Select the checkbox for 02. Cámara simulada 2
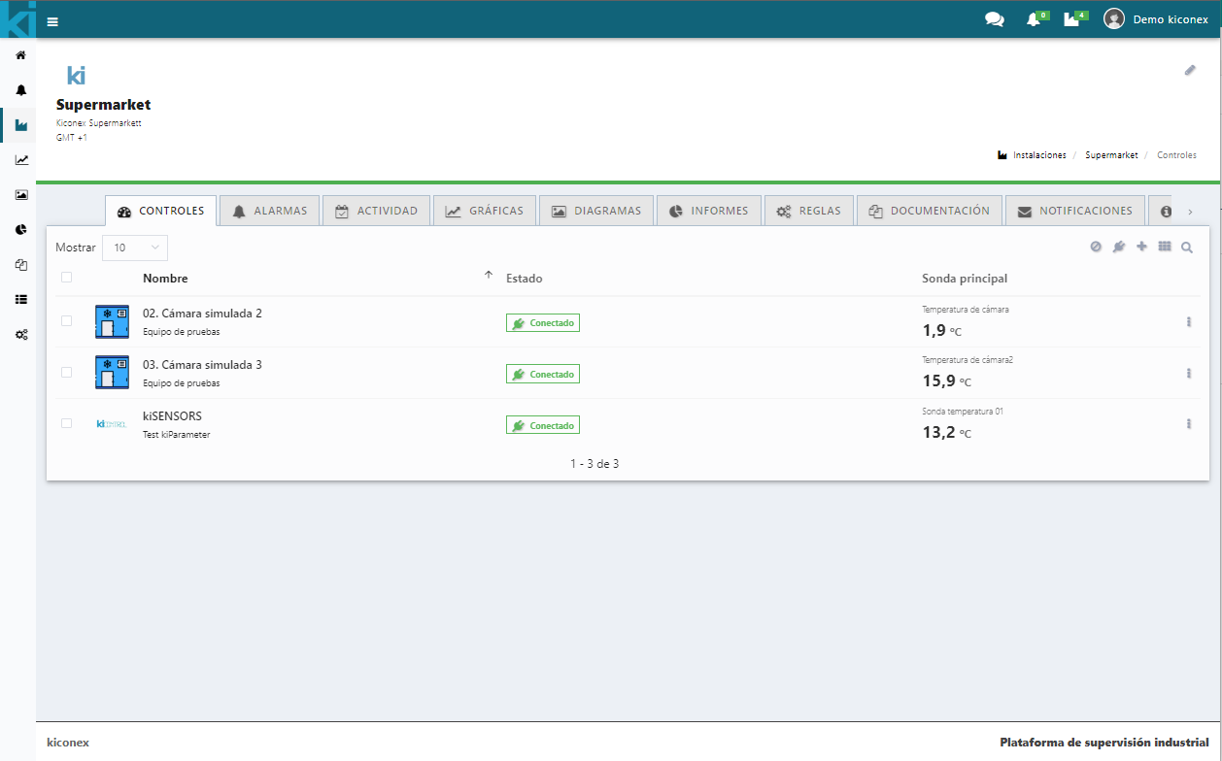Image resolution: width=1222 pixels, height=761 pixels. pyautogui.click(x=66, y=321)
